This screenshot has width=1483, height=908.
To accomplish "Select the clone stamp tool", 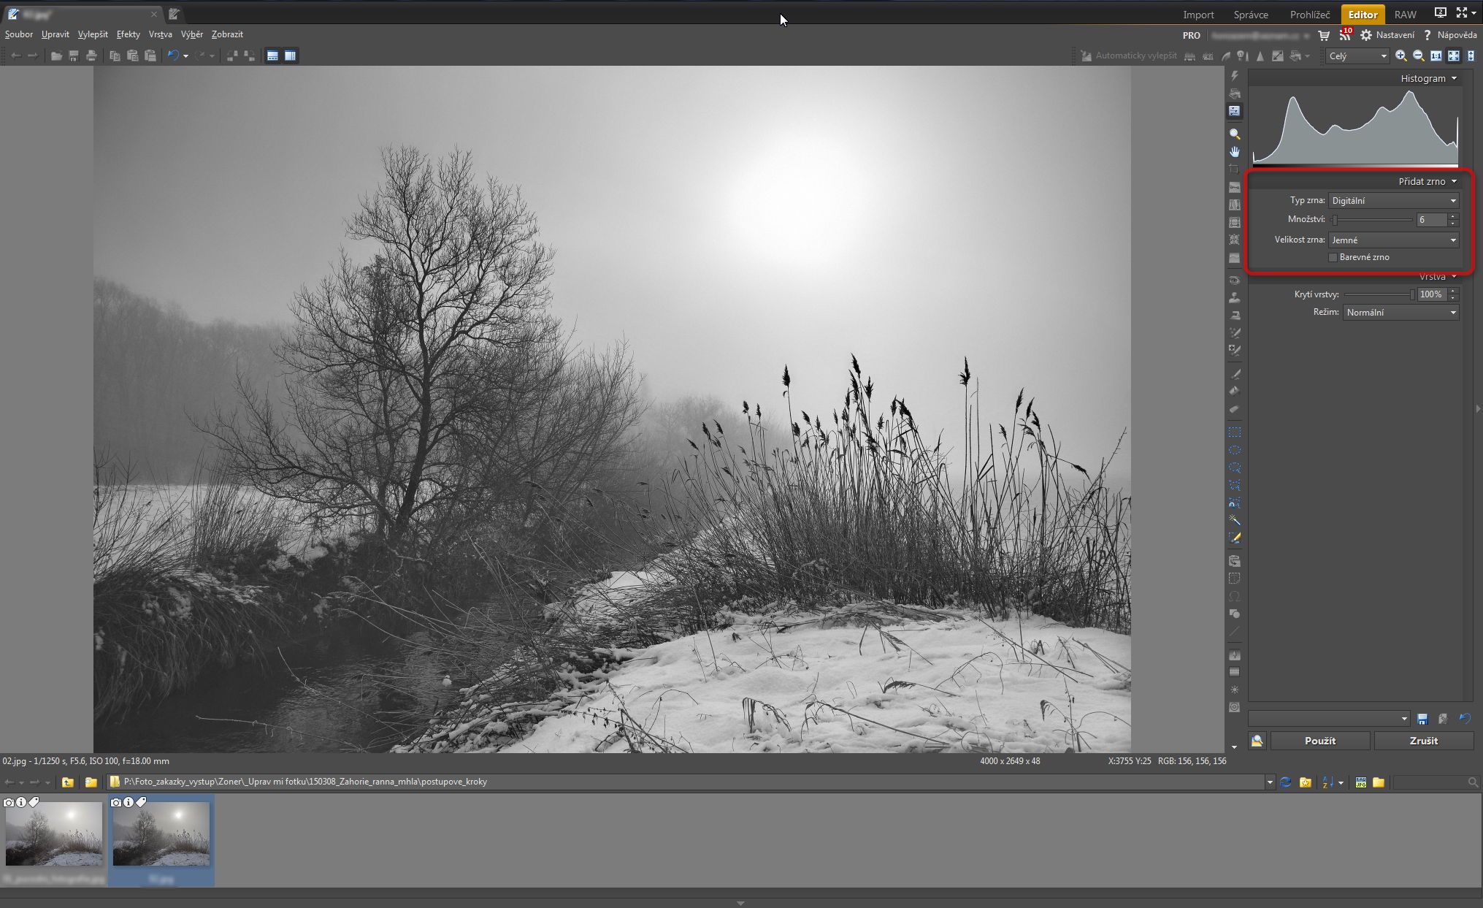I will coord(1234,298).
